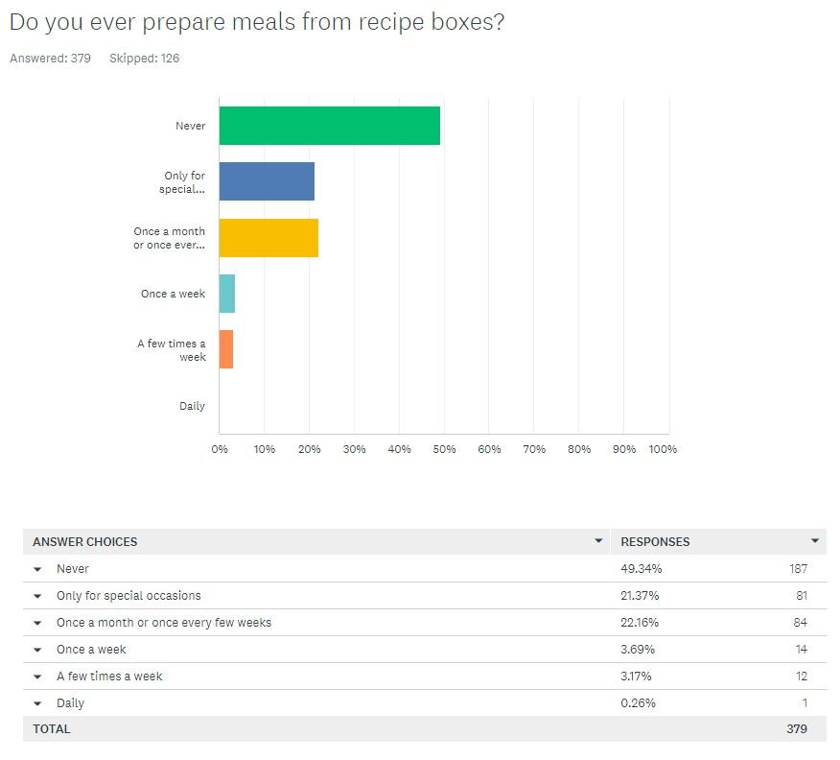Image resolution: width=840 pixels, height=760 pixels.
Task: Click the 49.34% value for Never
Action: click(x=642, y=569)
